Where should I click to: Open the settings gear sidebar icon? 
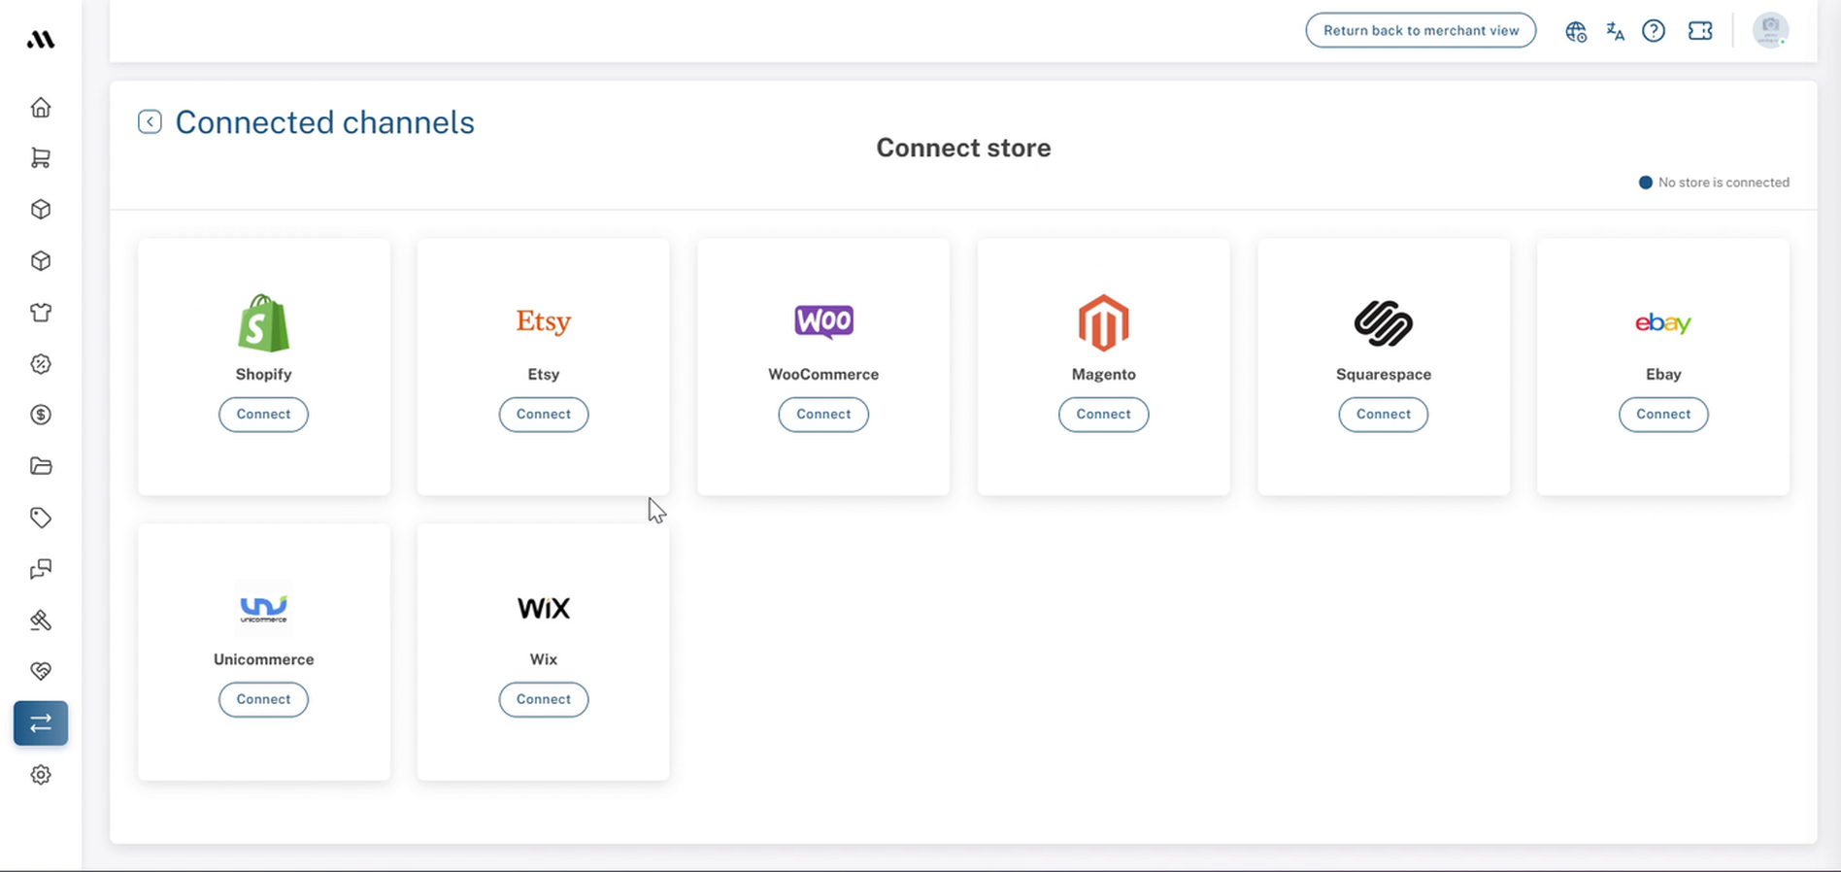click(x=41, y=775)
